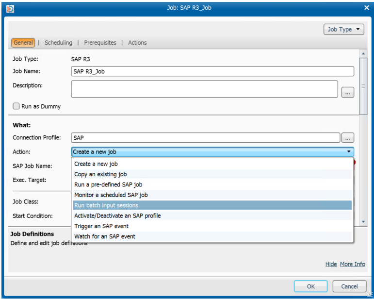This screenshot has height=300, width=374.
Task: Switch to the Scheduling tab
Action: coord(58,43)
